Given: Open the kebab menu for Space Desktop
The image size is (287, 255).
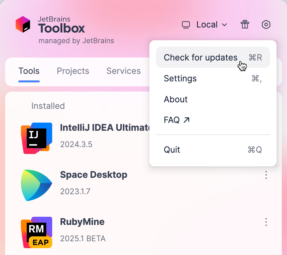Looking at the screenshot, I should coord(266,175).
